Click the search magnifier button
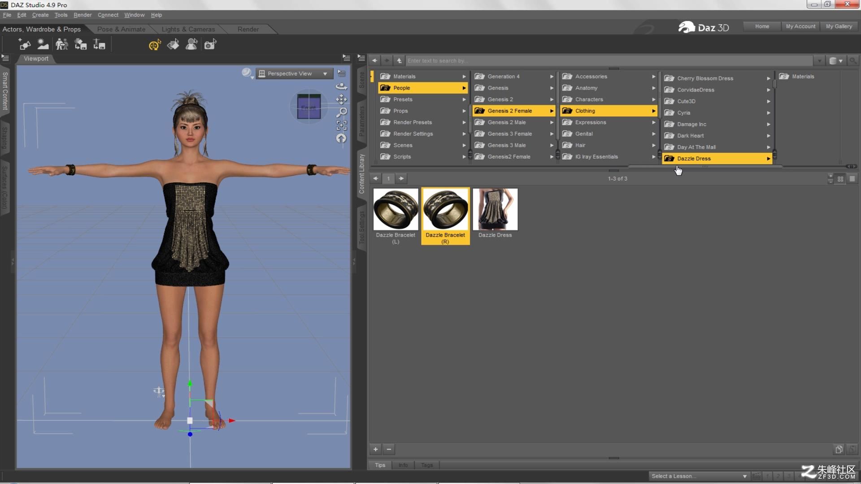 pyautogui.click(x=853, y=60)
